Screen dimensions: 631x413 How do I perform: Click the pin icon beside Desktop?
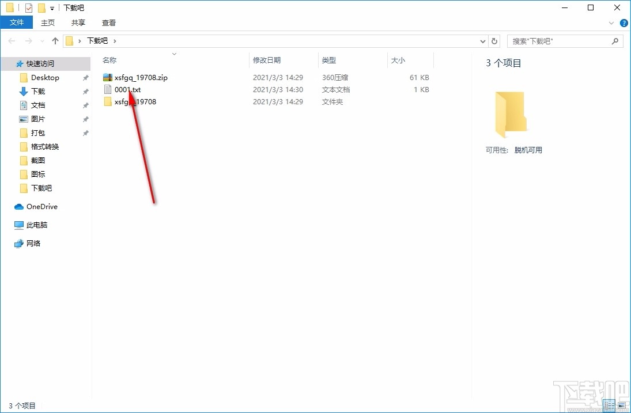coord(85,78)
